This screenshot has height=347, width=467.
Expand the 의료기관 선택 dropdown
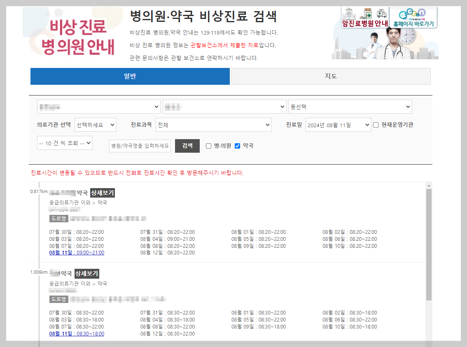[x=95, y=125]
